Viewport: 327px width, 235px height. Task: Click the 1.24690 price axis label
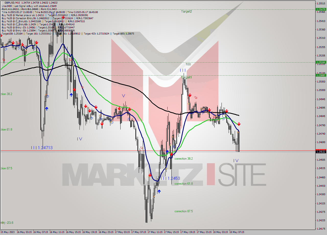coord(321,142)
